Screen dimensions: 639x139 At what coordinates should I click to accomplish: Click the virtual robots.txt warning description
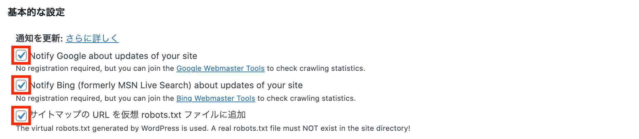213,128
